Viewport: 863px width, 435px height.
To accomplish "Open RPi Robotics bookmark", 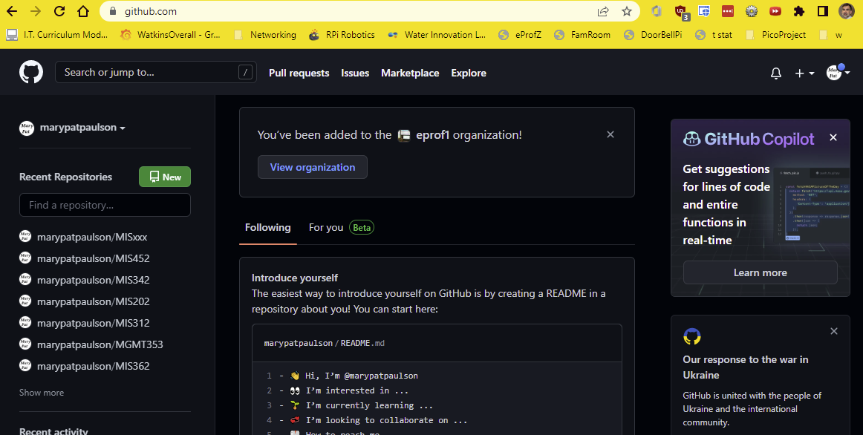I will (342, 35).
